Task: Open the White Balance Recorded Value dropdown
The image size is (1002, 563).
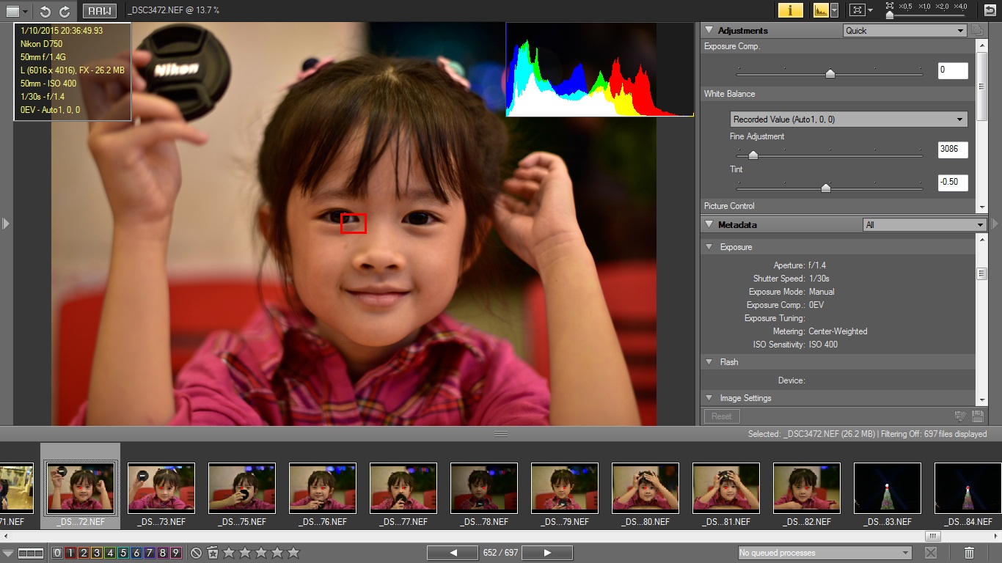Action: pyautogui.click(x=849, y=119)
